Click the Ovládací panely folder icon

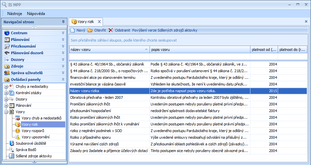(x=7, y=80)
